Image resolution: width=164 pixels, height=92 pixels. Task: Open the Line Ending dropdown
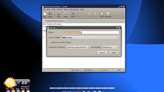110,47
